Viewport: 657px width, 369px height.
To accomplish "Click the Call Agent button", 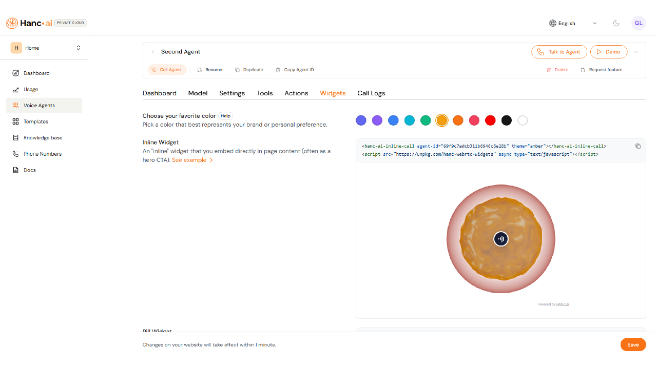I will pos(167,70).
